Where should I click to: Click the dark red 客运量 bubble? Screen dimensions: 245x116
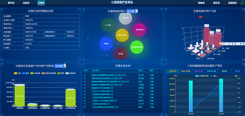pos(121,54)
